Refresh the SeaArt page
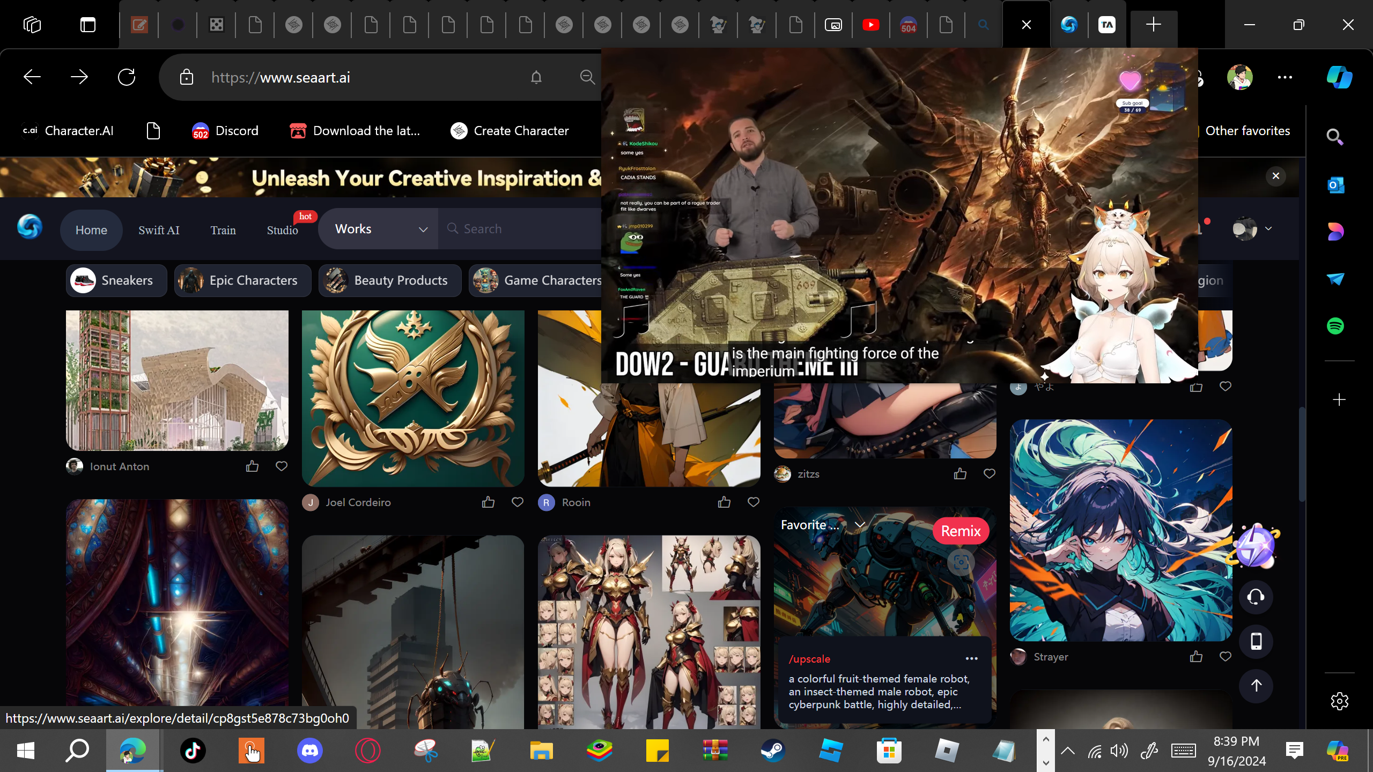 [x=127, y=77]
